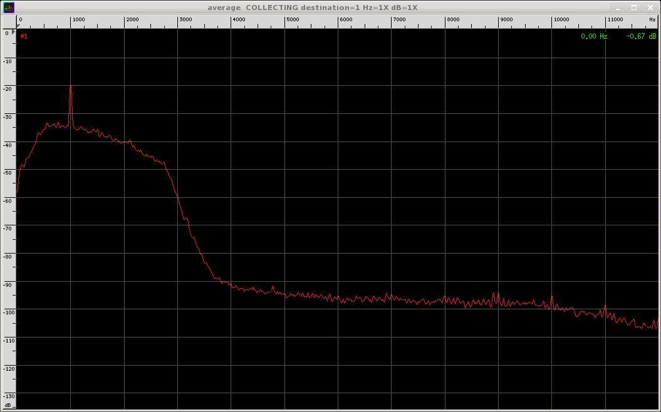Click the 0.00 Hz cursor readout
Screen dimensions: 661x412
pyautogui.click(x=594, y=36)
